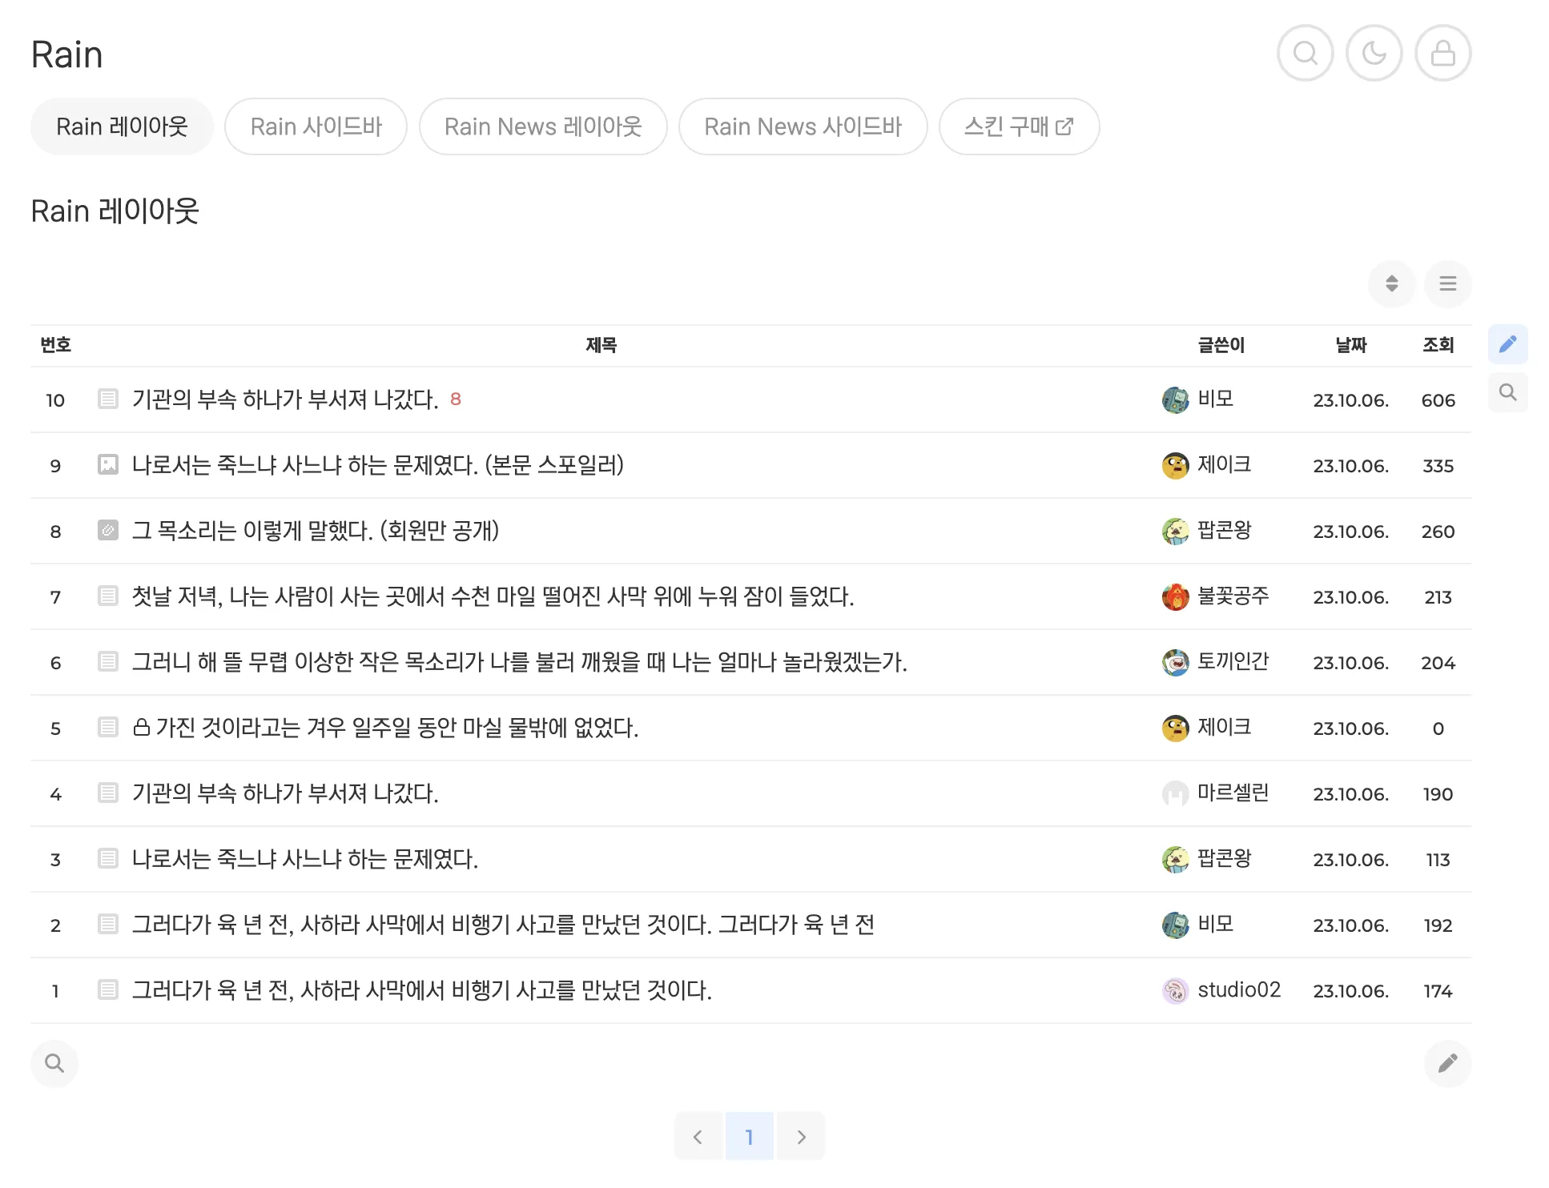The image size is (1549, 1188).
Task: Go to next page with right chevron
Action: pyautogui.click(x=801, y=1136)
